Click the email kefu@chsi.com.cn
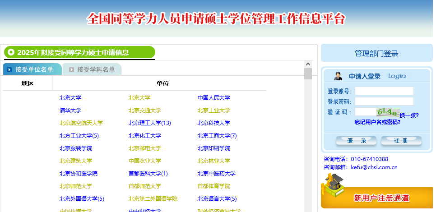Image resolution: width=436 pixels, height=212 pixels. [374, 167]
